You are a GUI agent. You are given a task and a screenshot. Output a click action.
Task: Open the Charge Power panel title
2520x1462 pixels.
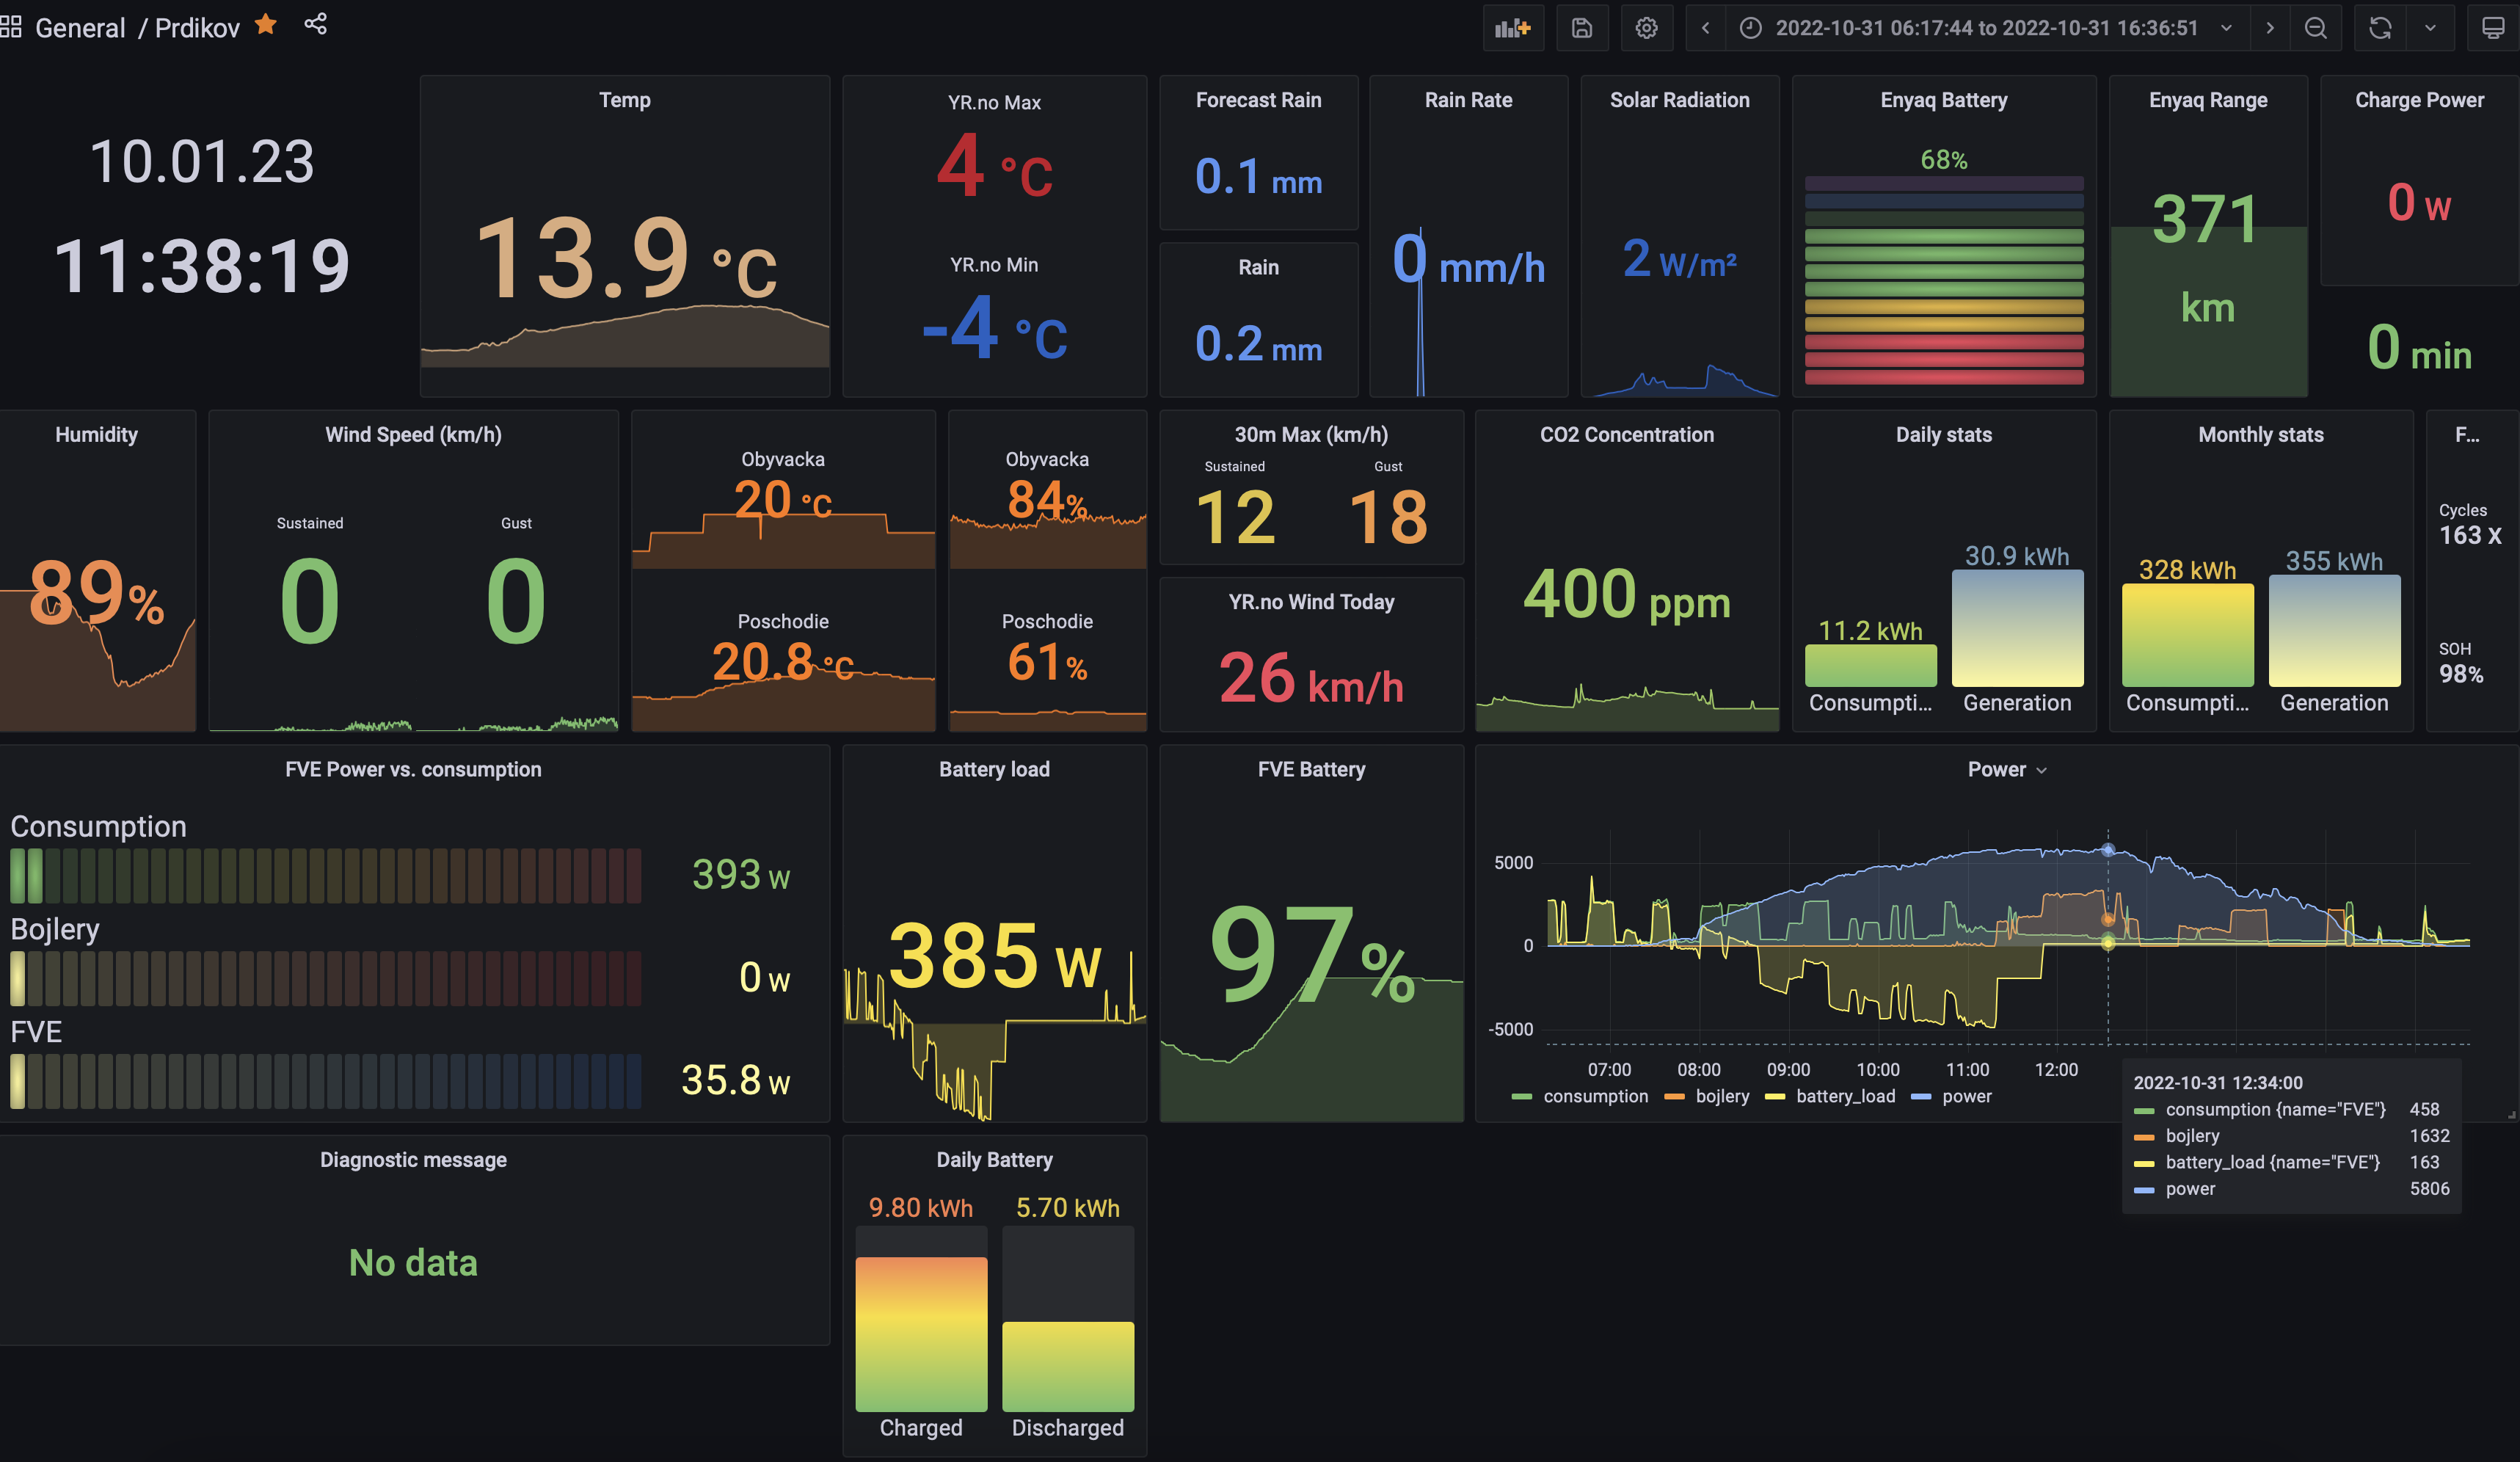pyautogui.click(x=2419, y=100)
